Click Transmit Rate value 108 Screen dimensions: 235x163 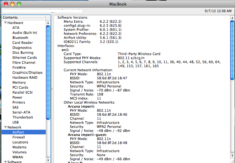tap(100, 94)
